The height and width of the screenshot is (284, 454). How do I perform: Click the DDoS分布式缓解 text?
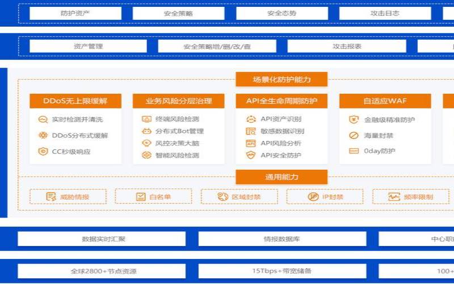pos(80,135)
